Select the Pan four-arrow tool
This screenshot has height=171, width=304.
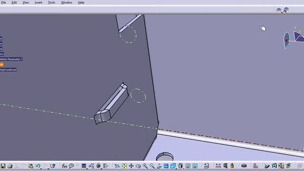pyautogui.click(x=131, y=166)
